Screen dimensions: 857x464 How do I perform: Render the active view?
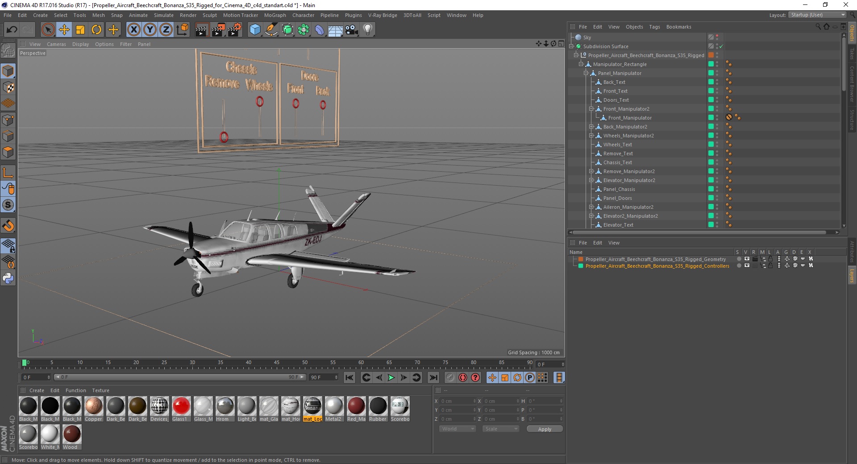point(202,30)
